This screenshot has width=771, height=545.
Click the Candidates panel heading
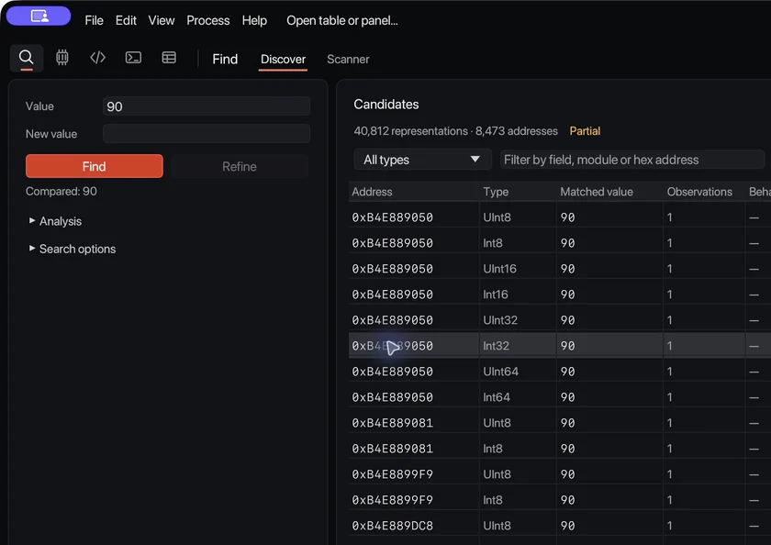coord(386,105)
